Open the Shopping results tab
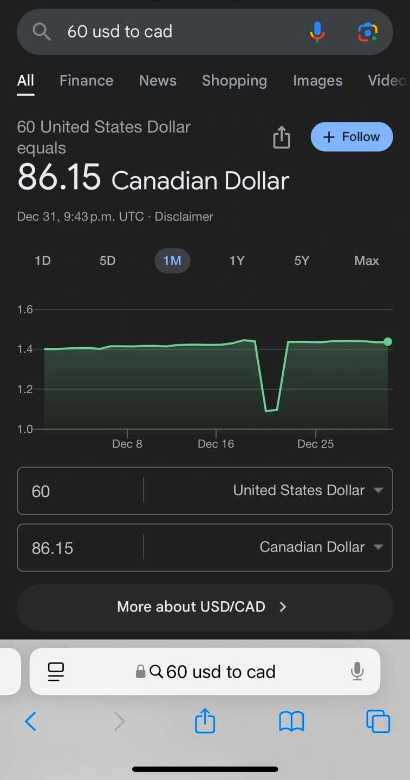Image resolution: width=410 pixels, height=780 pixels. click(x=234, y=81)
